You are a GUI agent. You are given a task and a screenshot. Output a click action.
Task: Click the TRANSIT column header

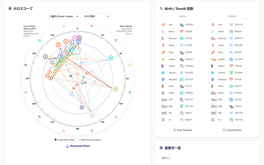232,16
